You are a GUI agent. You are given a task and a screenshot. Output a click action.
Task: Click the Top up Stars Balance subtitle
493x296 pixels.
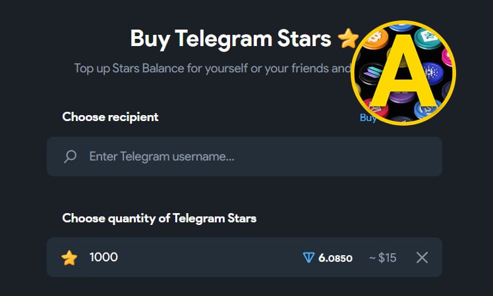coord(211,68)
